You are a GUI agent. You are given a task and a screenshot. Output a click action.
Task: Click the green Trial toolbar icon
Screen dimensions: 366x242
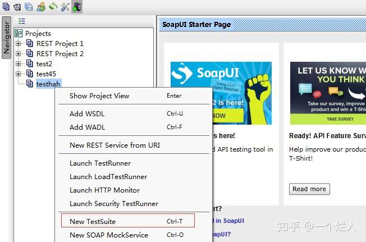(x=53, y=7)
